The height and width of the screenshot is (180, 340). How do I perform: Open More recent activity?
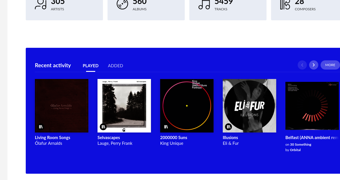pos(330,65)
